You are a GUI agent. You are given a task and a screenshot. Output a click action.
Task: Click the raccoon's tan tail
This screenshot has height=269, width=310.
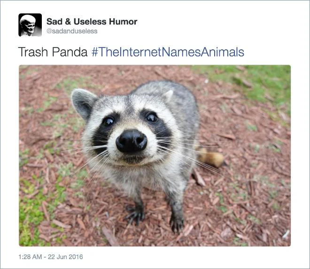(x=210, y=158)
